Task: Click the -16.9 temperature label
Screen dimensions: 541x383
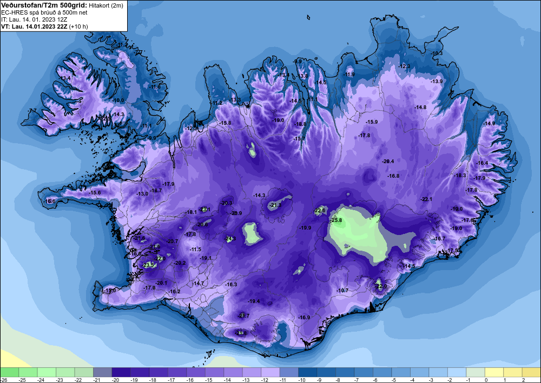Action: [304, 318]
